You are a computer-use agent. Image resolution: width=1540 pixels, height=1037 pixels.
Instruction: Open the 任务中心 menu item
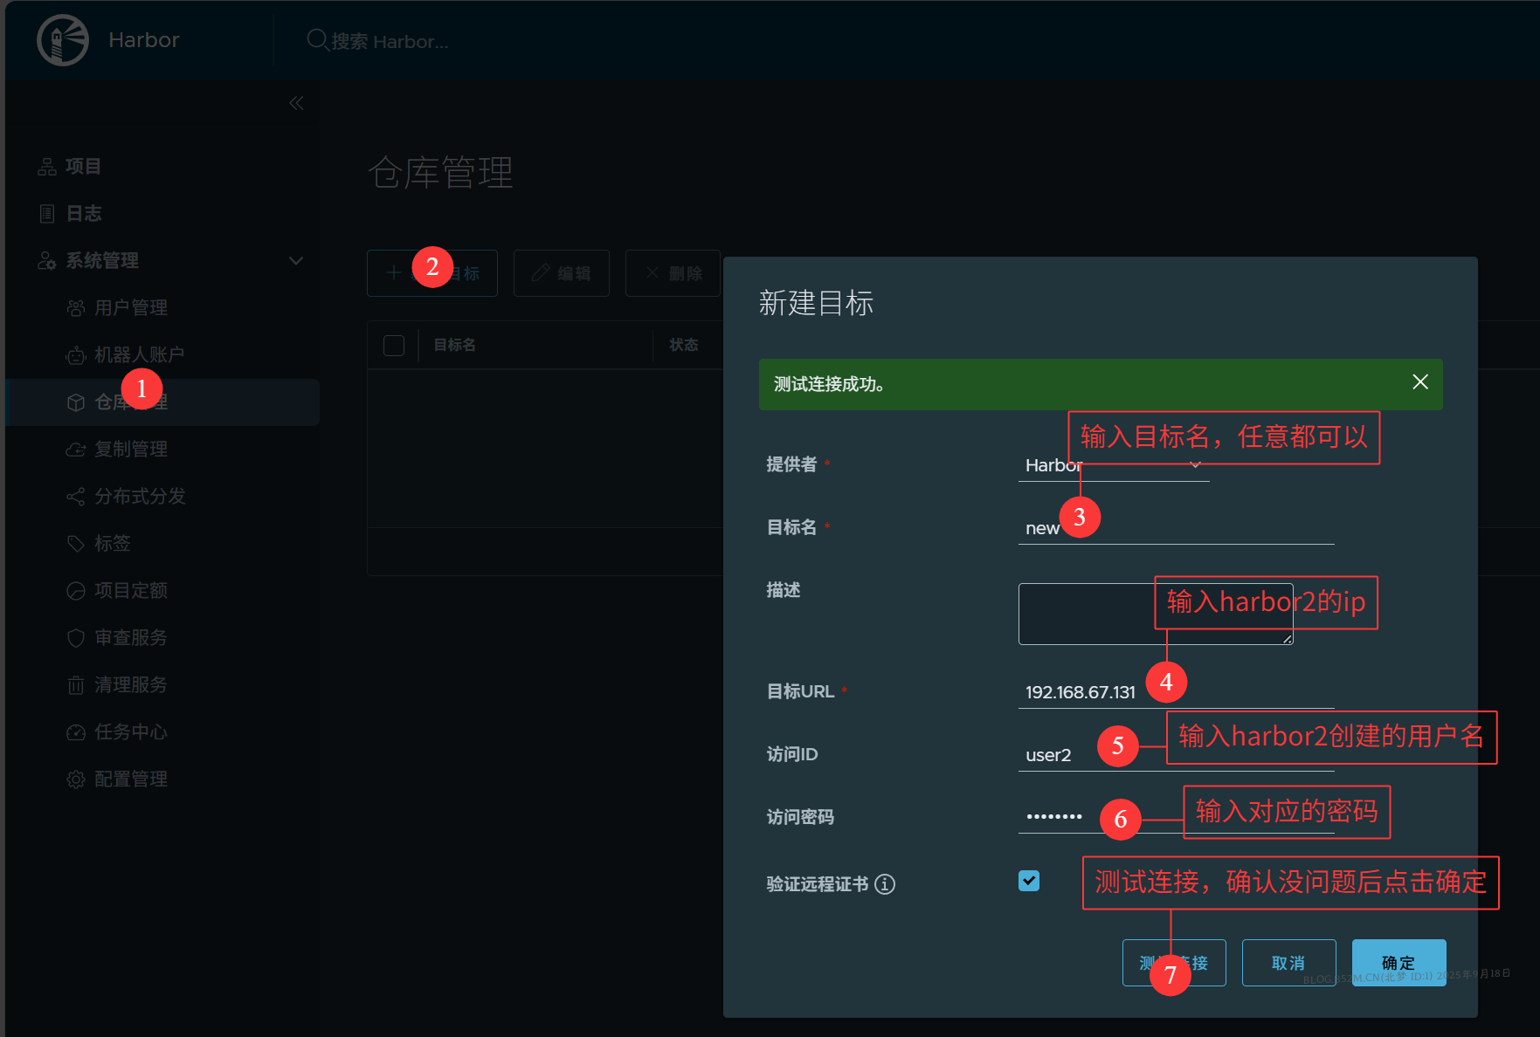pyautogui.click(x=77, y=731)
